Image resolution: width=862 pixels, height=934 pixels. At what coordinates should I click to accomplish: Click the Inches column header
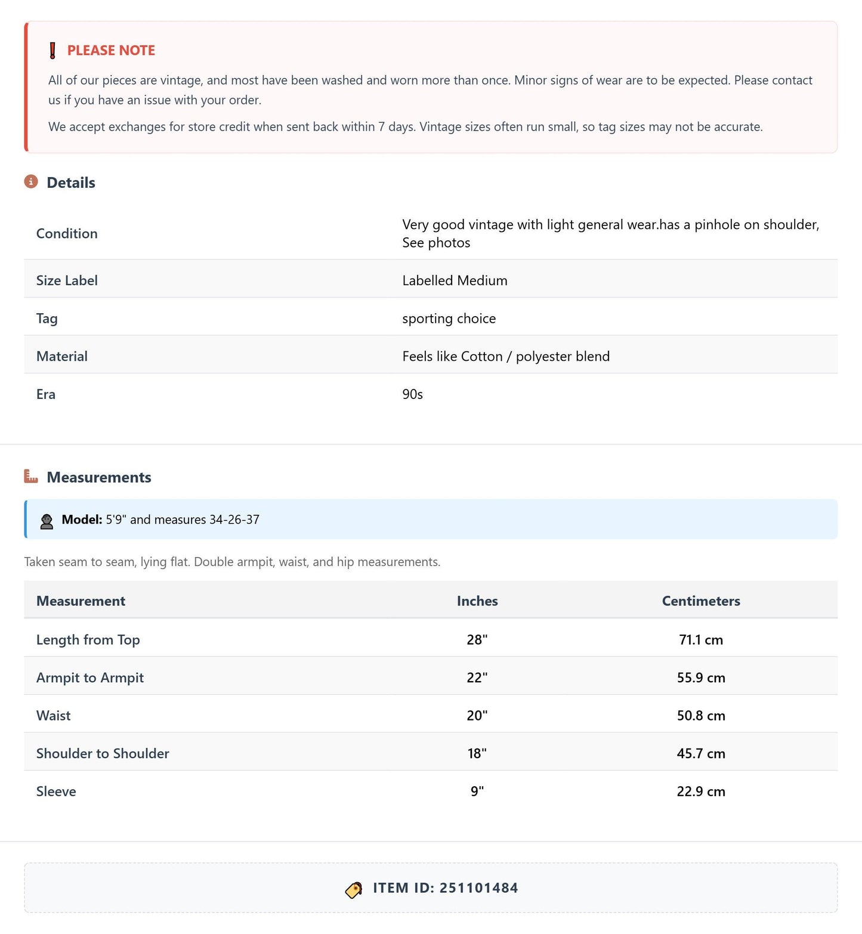coord(477,601)
